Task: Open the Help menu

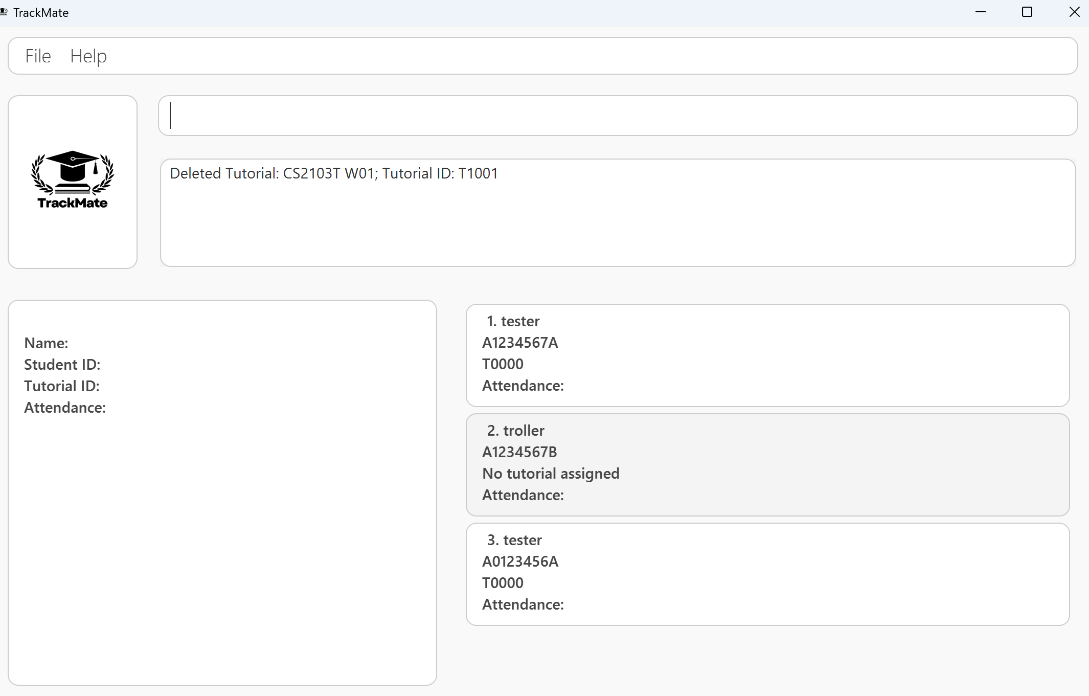Action: (x=88, y=56)
